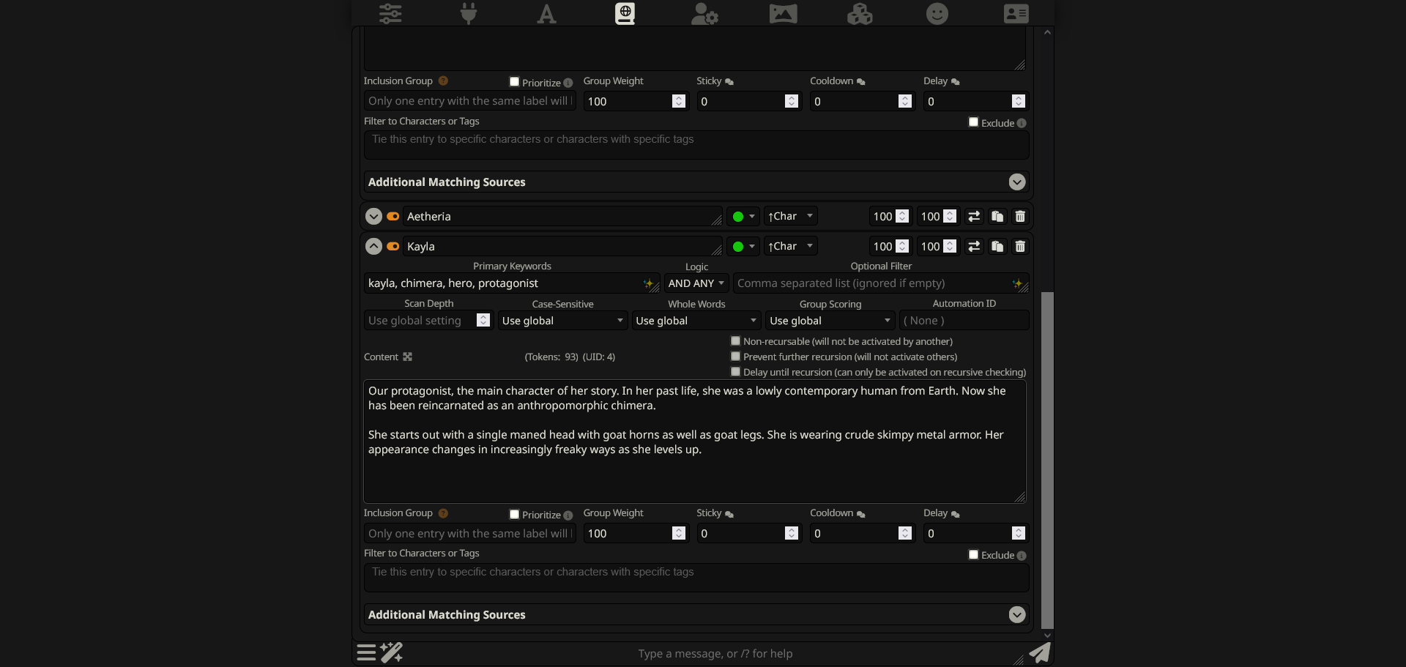This screenshot has height=667, width=1406.
Task: Open background image settings icon
Action: click(783, 13)
